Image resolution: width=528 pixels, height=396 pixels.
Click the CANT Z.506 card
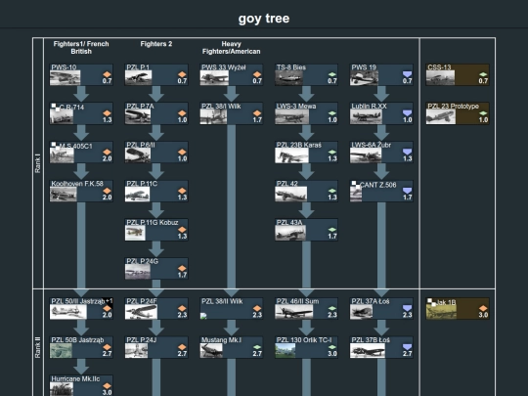pos(381,191)
